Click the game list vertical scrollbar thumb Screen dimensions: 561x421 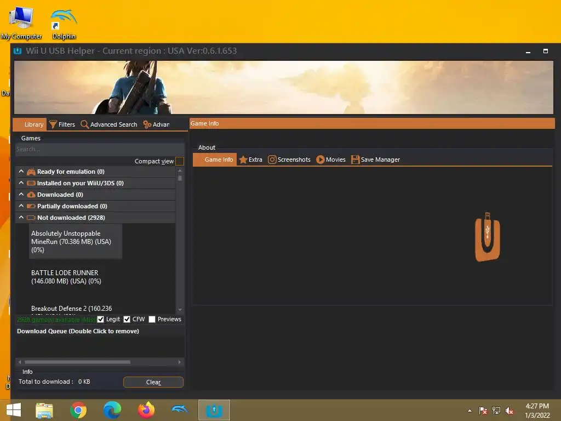pos(180,178)
